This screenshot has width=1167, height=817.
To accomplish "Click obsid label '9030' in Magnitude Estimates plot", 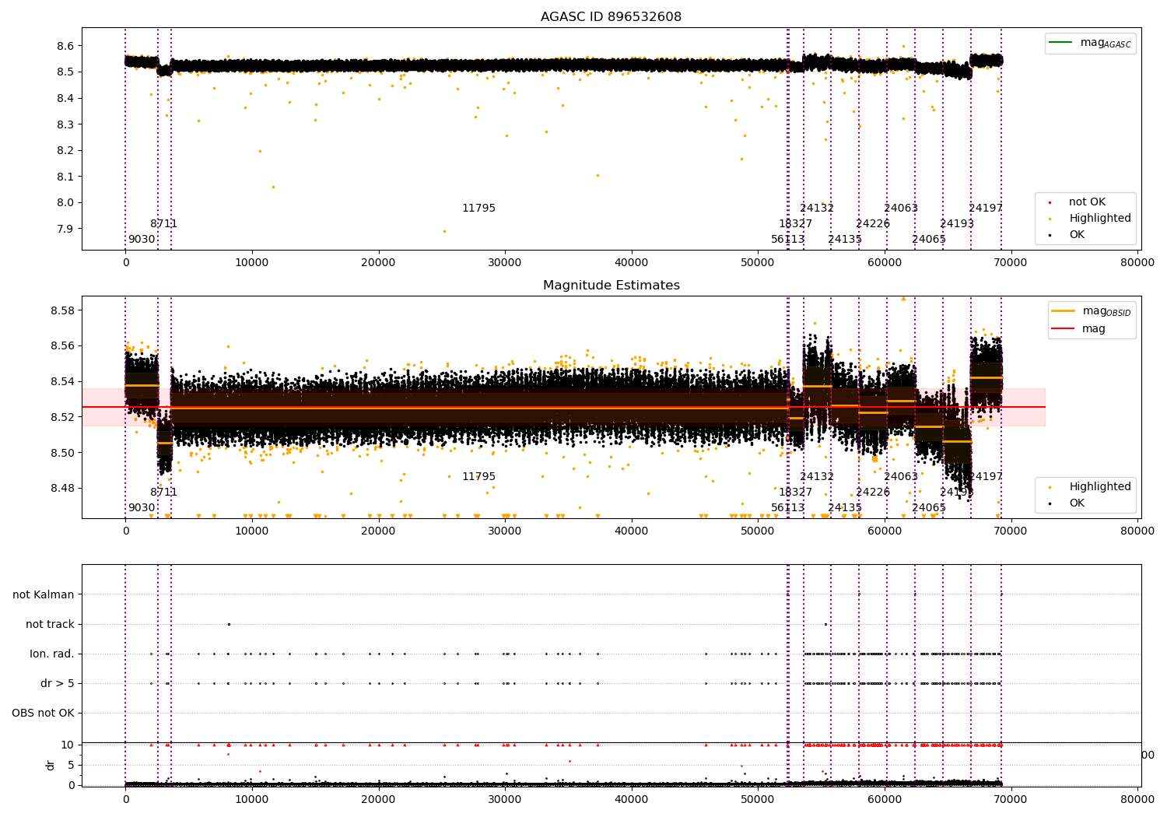I will pos(142,508).
